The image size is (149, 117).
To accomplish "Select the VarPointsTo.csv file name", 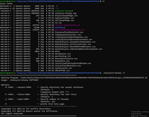I will 63,68.
